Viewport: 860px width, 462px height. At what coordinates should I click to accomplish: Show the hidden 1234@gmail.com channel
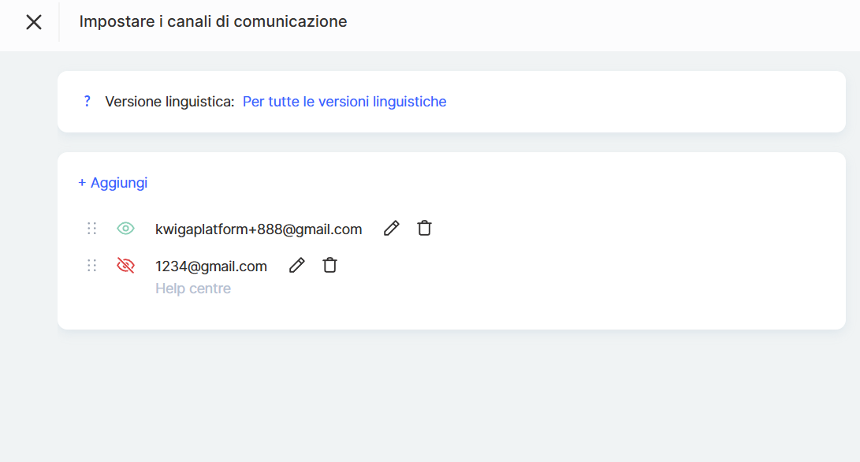125,266
